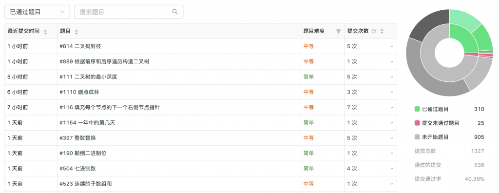Expand submissions for #397 整数替换
This screenshot has height=193, width=499.
pos(392,138)
